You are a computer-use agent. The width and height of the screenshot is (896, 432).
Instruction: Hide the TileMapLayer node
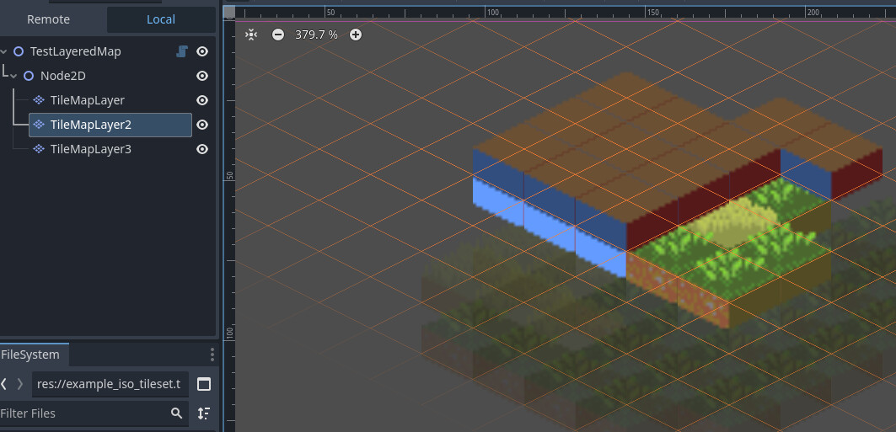point(201,100)
